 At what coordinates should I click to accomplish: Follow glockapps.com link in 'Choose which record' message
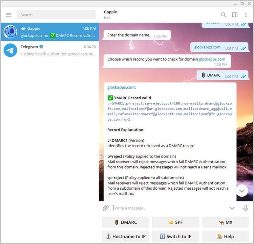[x=212, y=59]
